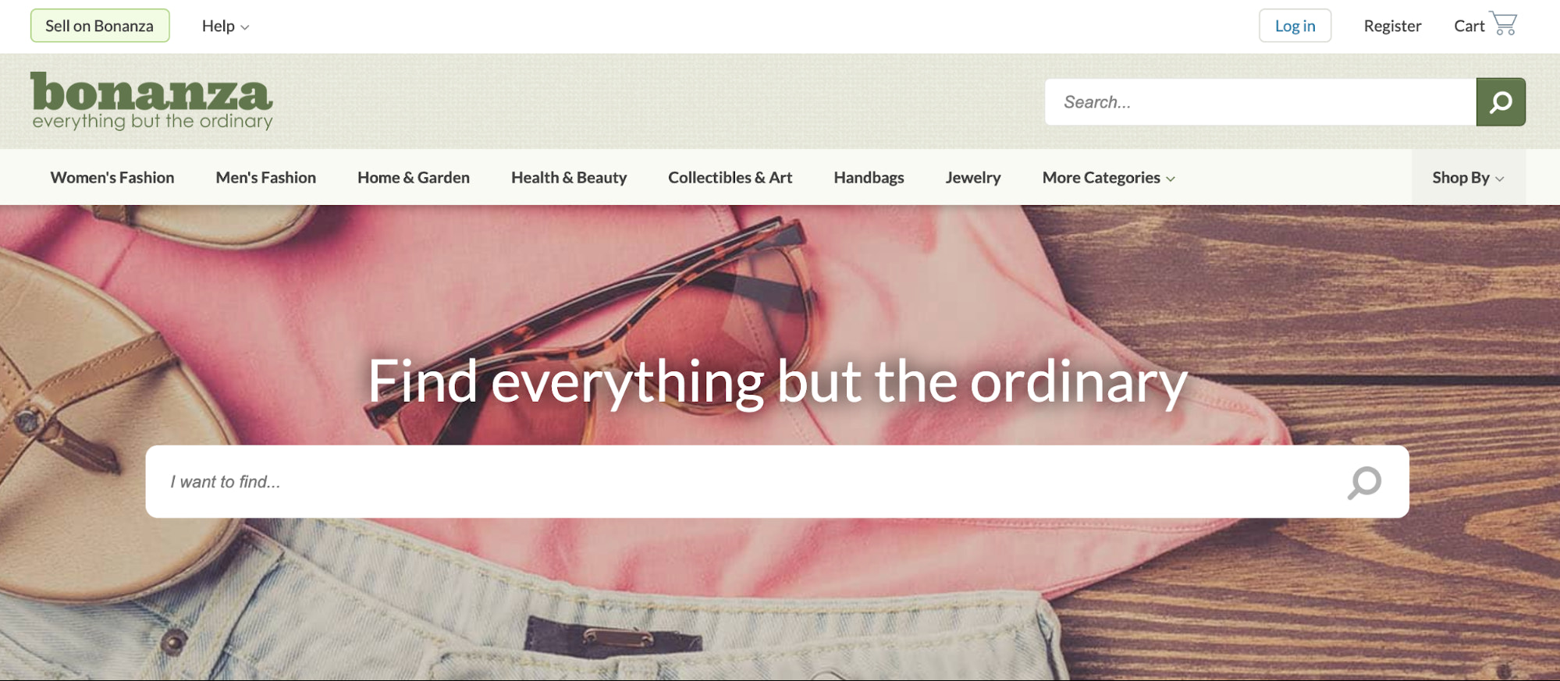Focus the header Search field

coord(1260,102)
